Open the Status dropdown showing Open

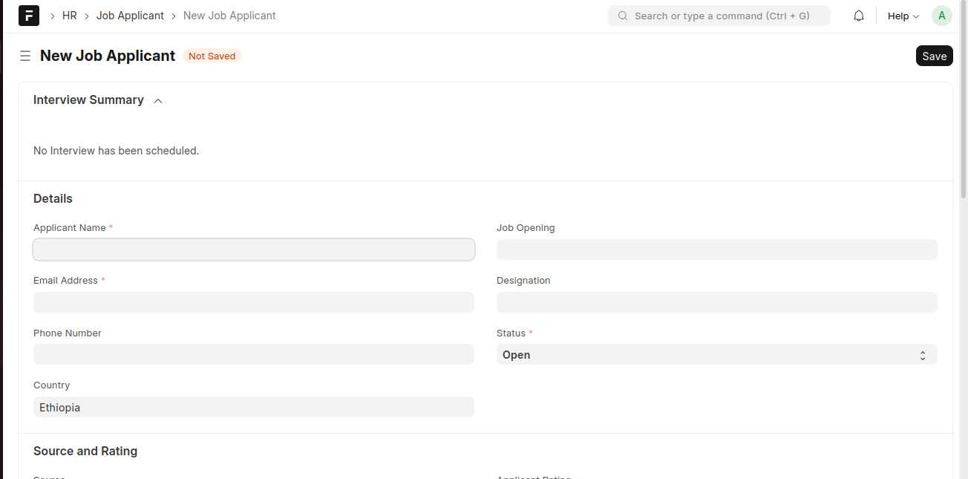pos(716,355)
